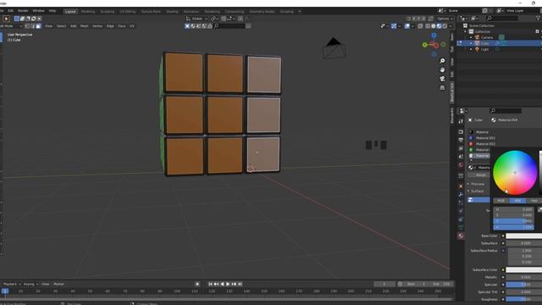542x305 pixels.
Task: Toggle Collection exclude checkbox in outliner
Action: coord(538,31)
